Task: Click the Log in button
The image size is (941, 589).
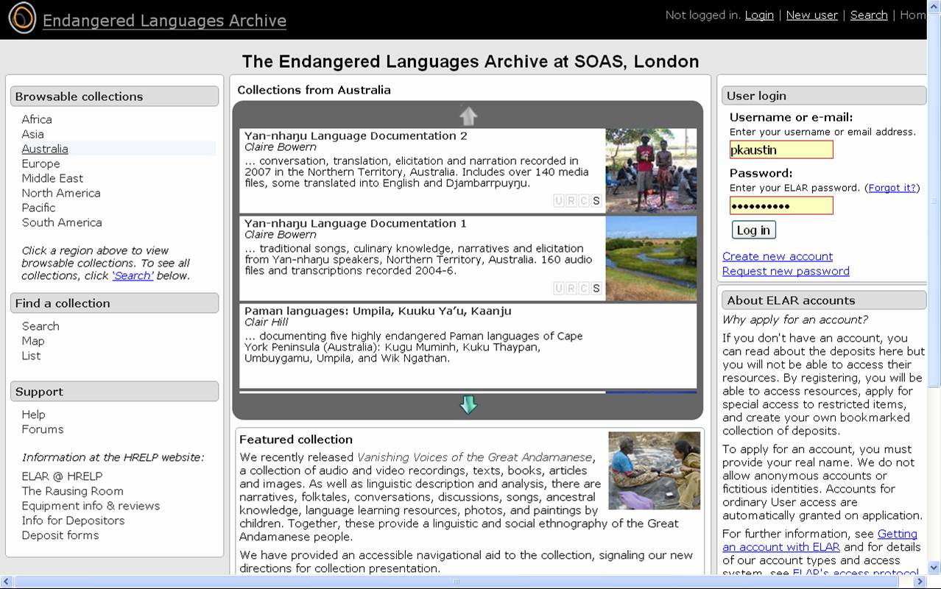Action: click(754, 230)
